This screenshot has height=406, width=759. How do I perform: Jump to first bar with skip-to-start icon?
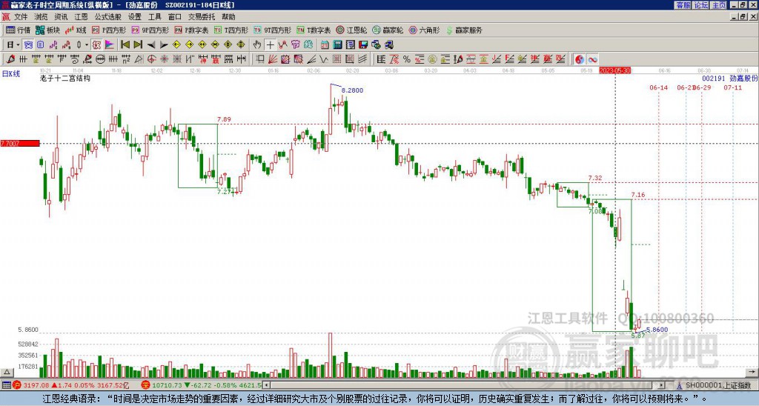coord(125,45)
